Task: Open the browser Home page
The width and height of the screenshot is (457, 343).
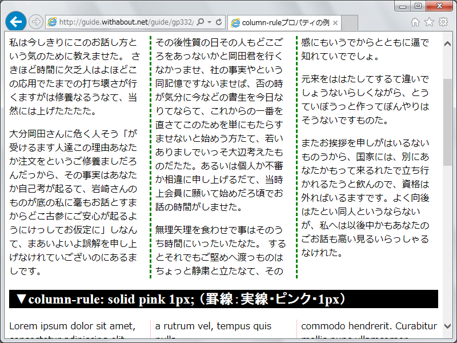Action: click(414, 21)
